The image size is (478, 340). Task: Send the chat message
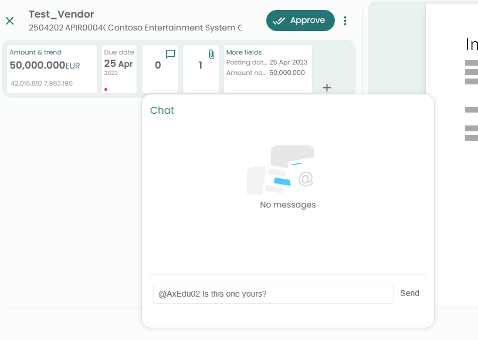pos(409,293)
